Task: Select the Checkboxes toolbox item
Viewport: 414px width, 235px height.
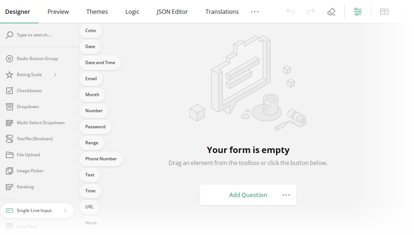Action: coord(29,91)
